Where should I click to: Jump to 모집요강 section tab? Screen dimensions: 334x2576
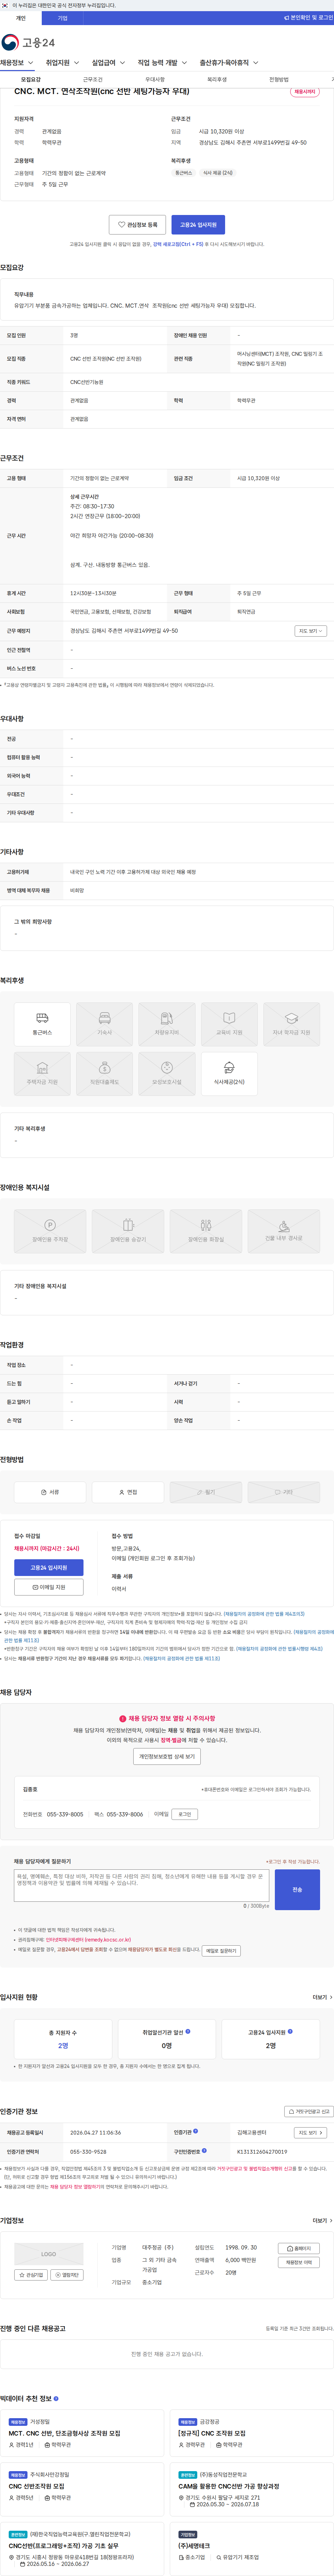31,79
